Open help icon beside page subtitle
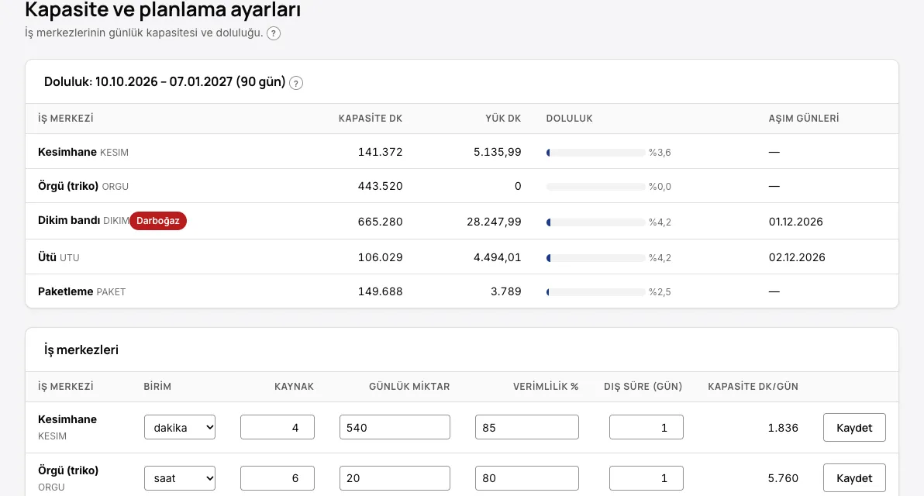This screenshot has width=924, height=496. (x=274, y=33)
